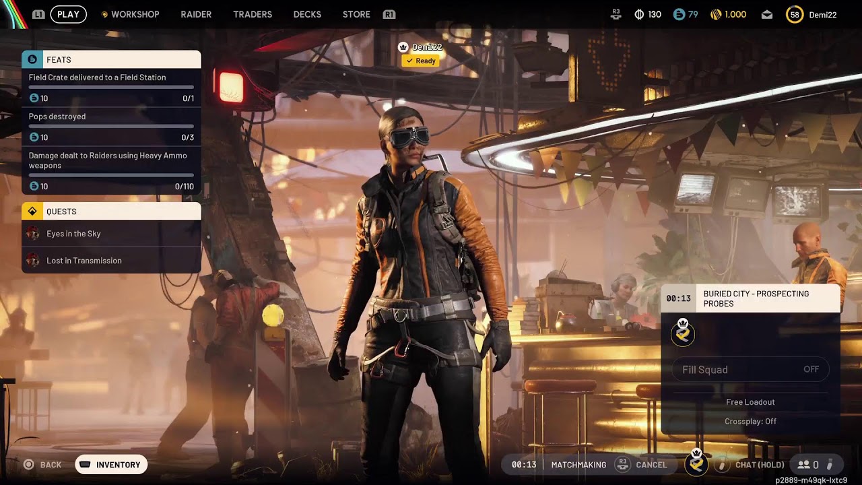Image resolution: width=862 pixels, height=485 pixels.
Task: Open the QUESTS panel header
Action: [x=111, y=212]
